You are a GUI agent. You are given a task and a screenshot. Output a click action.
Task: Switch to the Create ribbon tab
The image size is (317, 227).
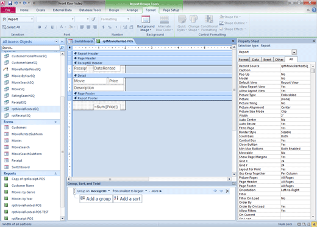point(41,10)
